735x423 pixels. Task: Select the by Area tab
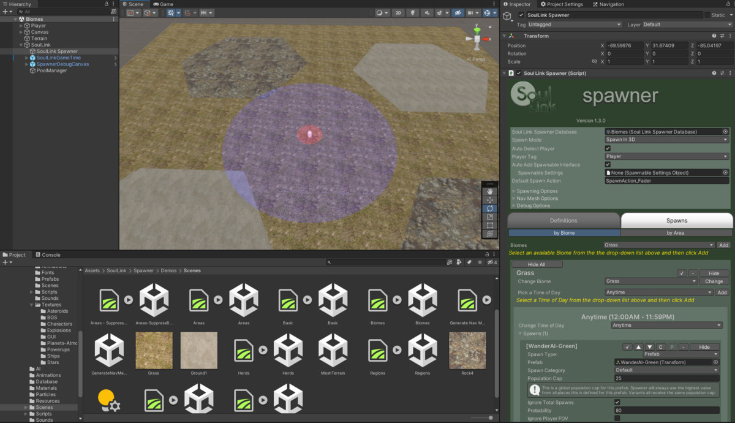(x=676, y=233)
